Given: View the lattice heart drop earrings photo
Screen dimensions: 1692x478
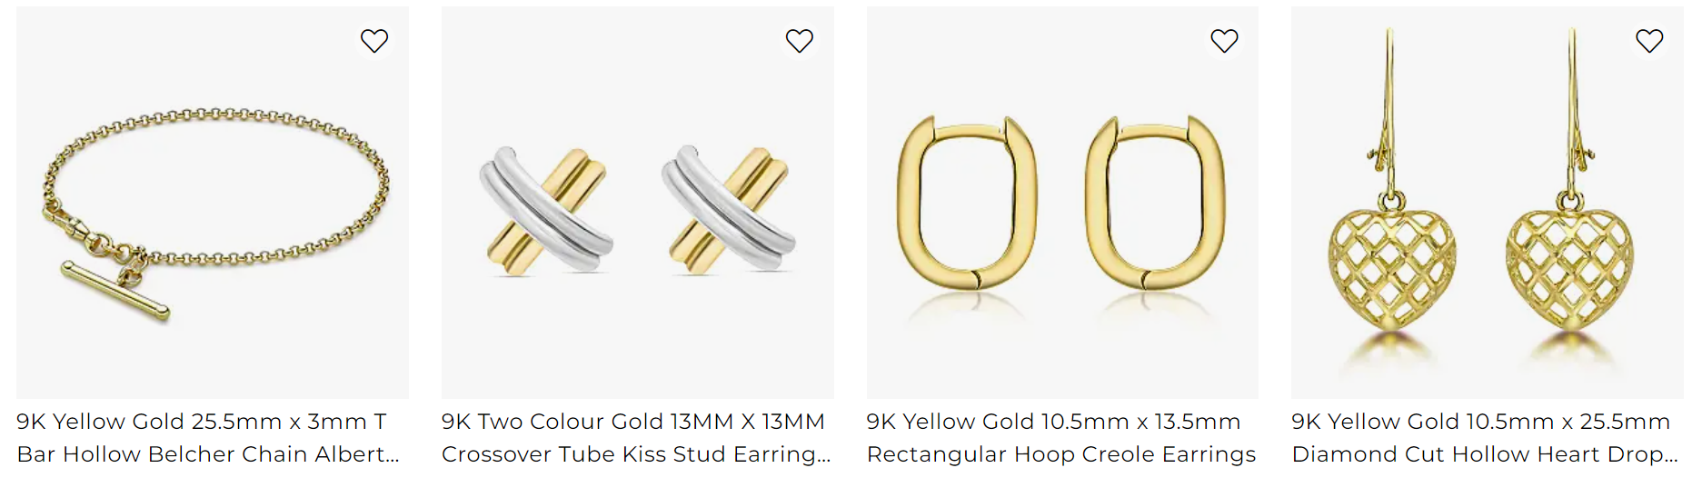Looking at the screenshot, I should (1488, 203).
